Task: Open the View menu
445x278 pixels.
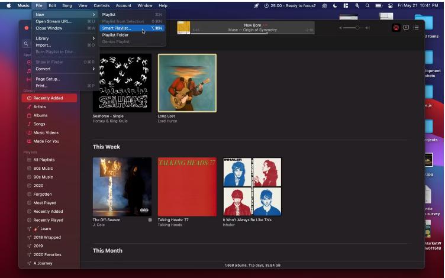Action: click(83, 5)
